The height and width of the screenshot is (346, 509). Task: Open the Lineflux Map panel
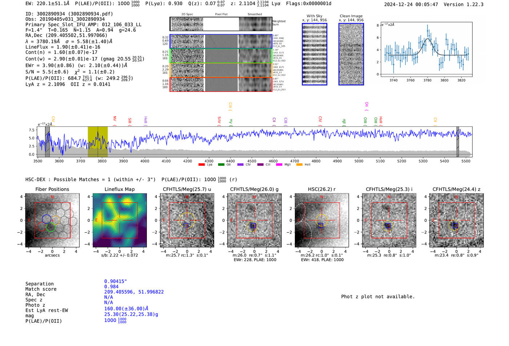click(x=120, y=220)
